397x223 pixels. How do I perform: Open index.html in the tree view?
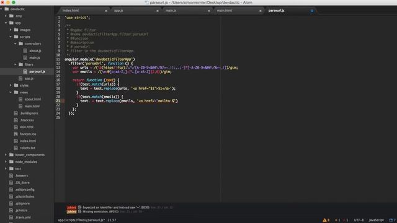(28, 141)
